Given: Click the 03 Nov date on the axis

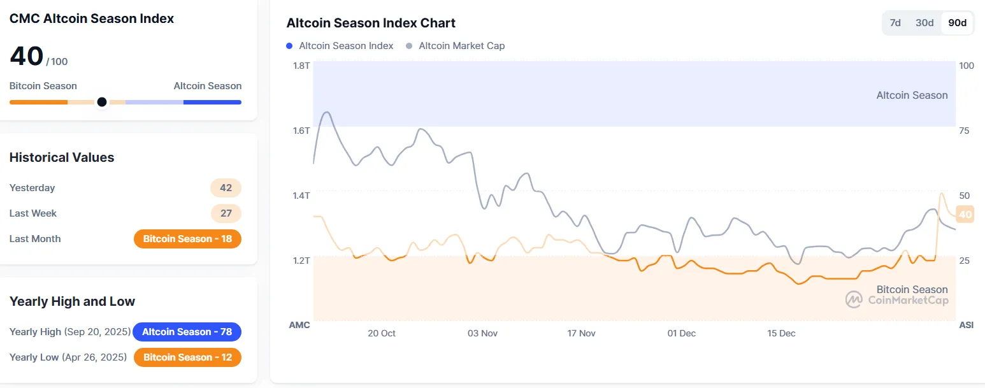Looking at the screenshot, I should [482, 333].
